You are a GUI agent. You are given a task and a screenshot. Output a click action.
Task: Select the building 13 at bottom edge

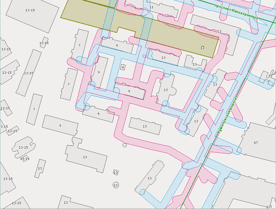pos(66,203)
